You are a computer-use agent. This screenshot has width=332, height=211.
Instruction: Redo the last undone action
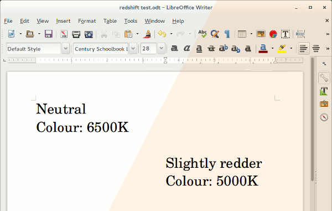point(180,34)
